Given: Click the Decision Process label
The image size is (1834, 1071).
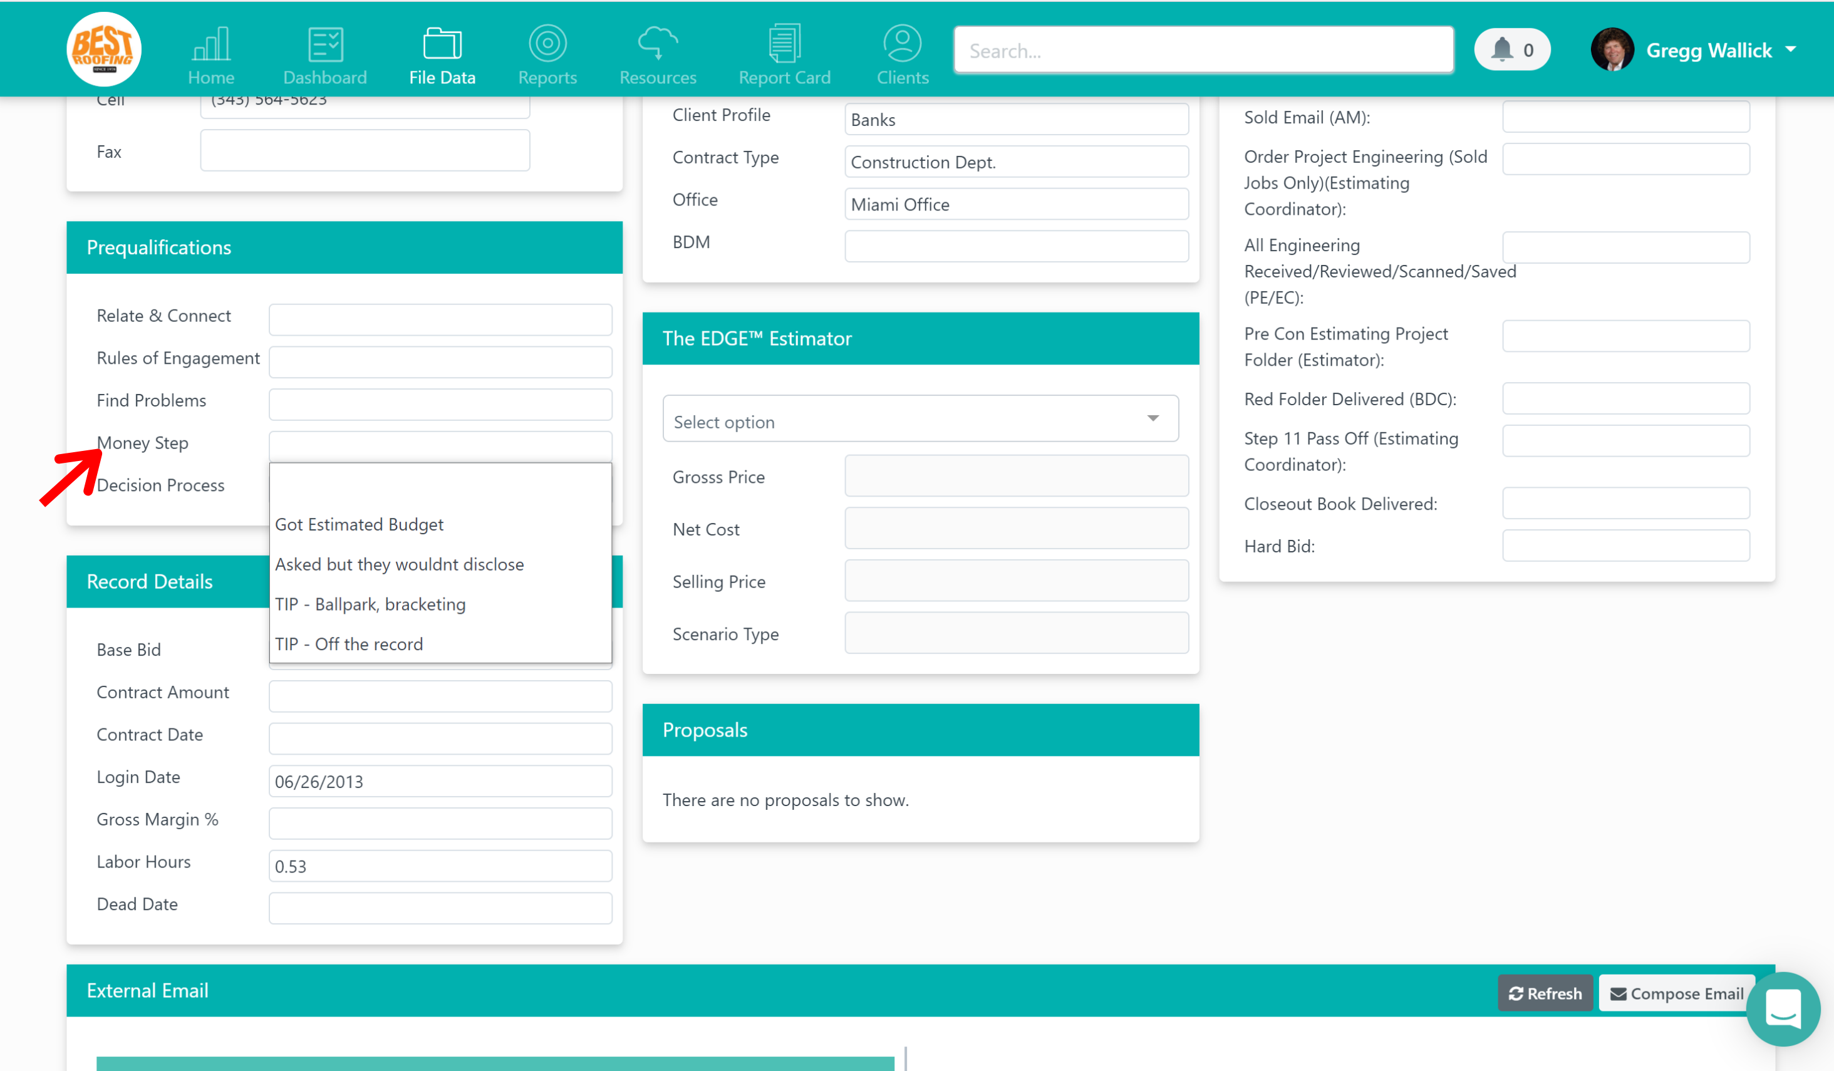Looking at the screenshot, I should [x=160, y=485].
